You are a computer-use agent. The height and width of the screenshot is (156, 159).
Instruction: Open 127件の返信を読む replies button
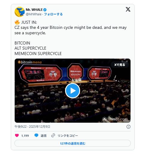73,143
